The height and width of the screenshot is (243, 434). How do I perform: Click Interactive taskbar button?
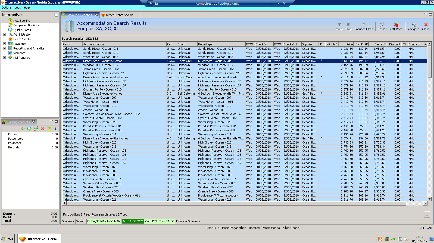click(x=39, y=239)
